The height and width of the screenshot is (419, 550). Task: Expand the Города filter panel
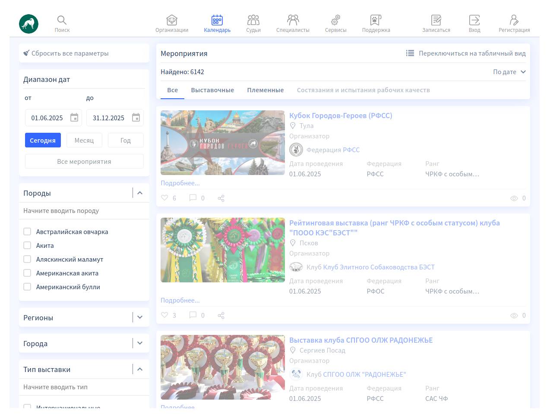(x=140, y=343)
